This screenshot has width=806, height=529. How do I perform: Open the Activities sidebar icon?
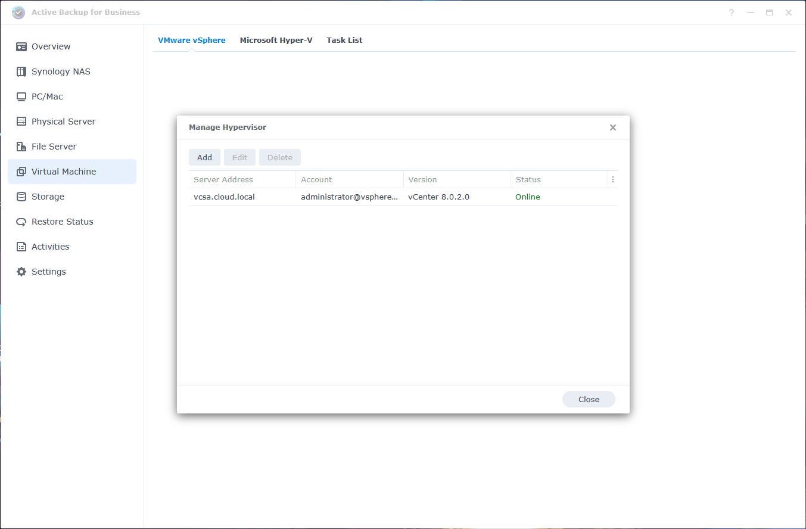click(21, 247)
